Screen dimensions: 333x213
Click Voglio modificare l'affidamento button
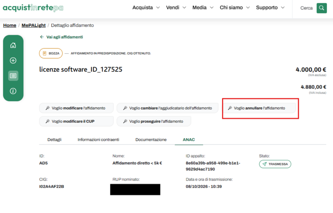(x=76, y=108)
